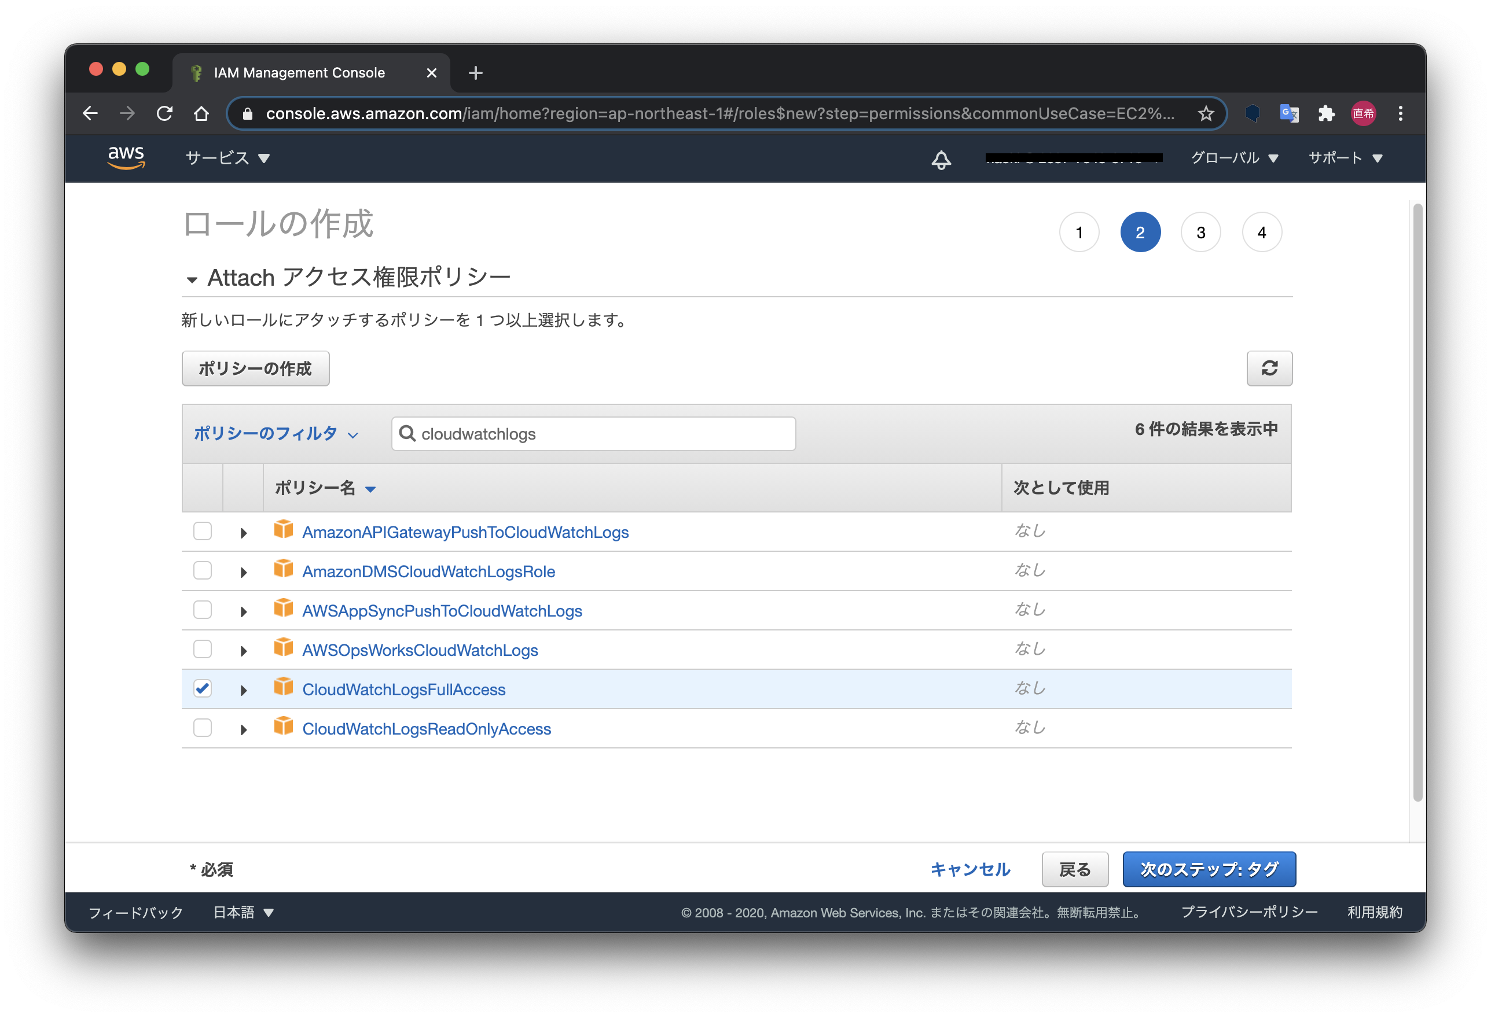Bookmark this page with the star icon
1491x1018 pixels.
[1206, 113]
